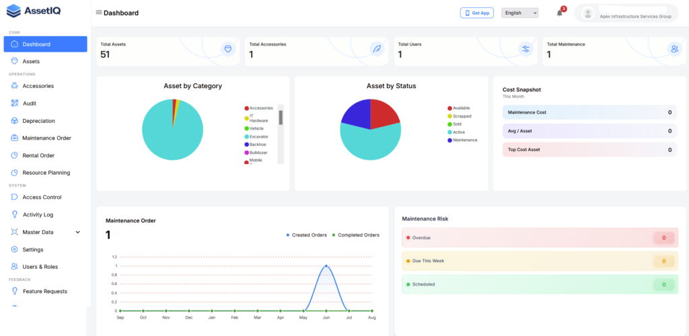Viewport: 689px width, 336px height.
Task: Open Dashboard in the sidebar
Action: (x=45, y=44)
